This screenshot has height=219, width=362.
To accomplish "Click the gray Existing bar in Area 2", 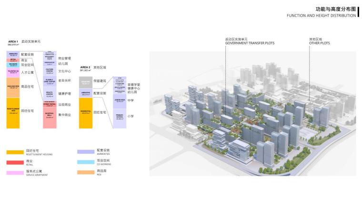I will coord(86,82).
